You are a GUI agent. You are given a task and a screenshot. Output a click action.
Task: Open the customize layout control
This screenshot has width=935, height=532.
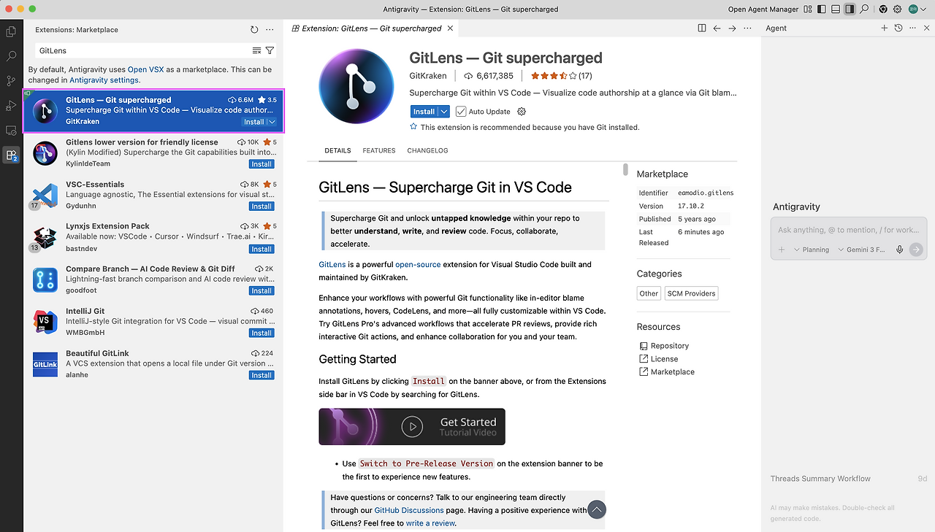pos(808,9)
